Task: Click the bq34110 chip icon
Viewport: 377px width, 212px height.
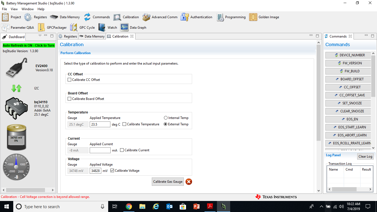Action: 16,108
